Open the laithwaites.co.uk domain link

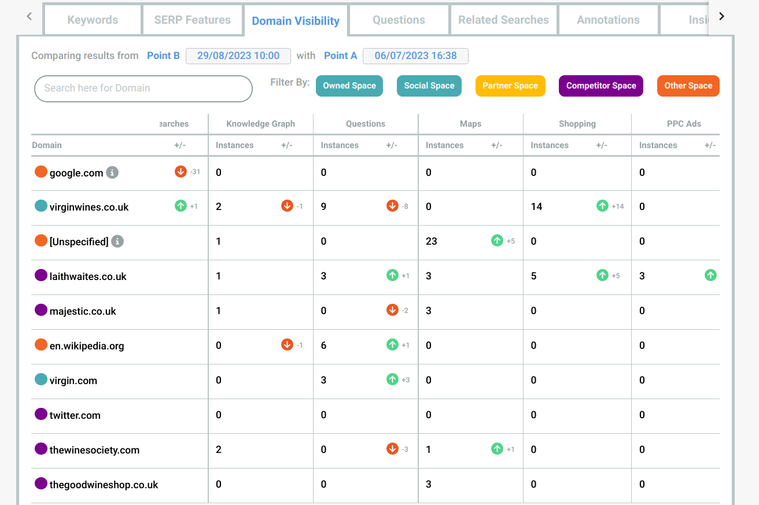click(88, 277)
